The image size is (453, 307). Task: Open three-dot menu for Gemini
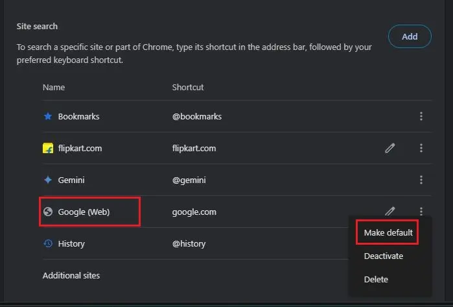(x=421, y=180)
